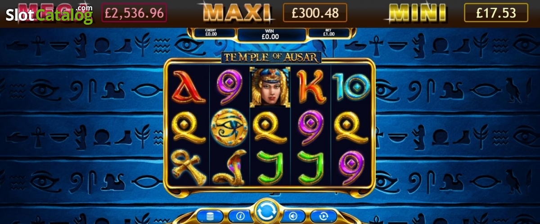This screenshot has width=540, height=224.
Task: Click the Temple of Ausar title
Action: [x=270, y=57]
